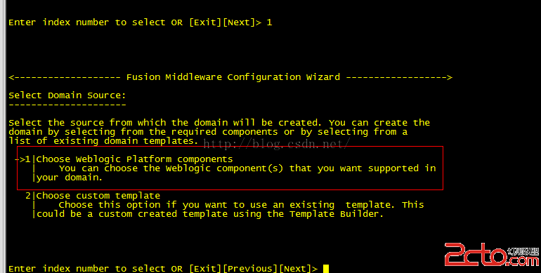Click the 2cto.com red logo watermark
The height and width of the screenshot is (273, 541).
[492, 254]
